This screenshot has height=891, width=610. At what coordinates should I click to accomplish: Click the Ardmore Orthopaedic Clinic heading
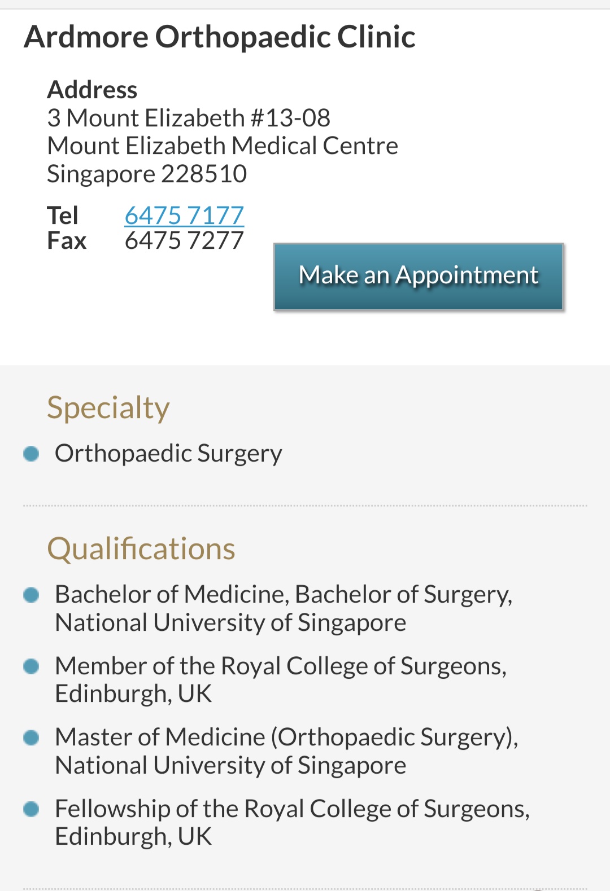point(220,37)
